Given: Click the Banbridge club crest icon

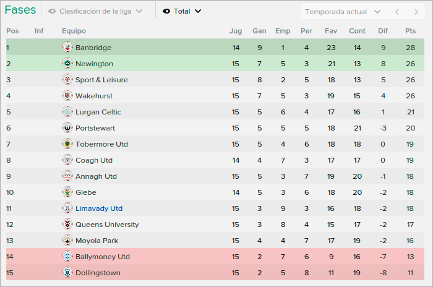Looking at the screenshot, I should click(67, 47).
